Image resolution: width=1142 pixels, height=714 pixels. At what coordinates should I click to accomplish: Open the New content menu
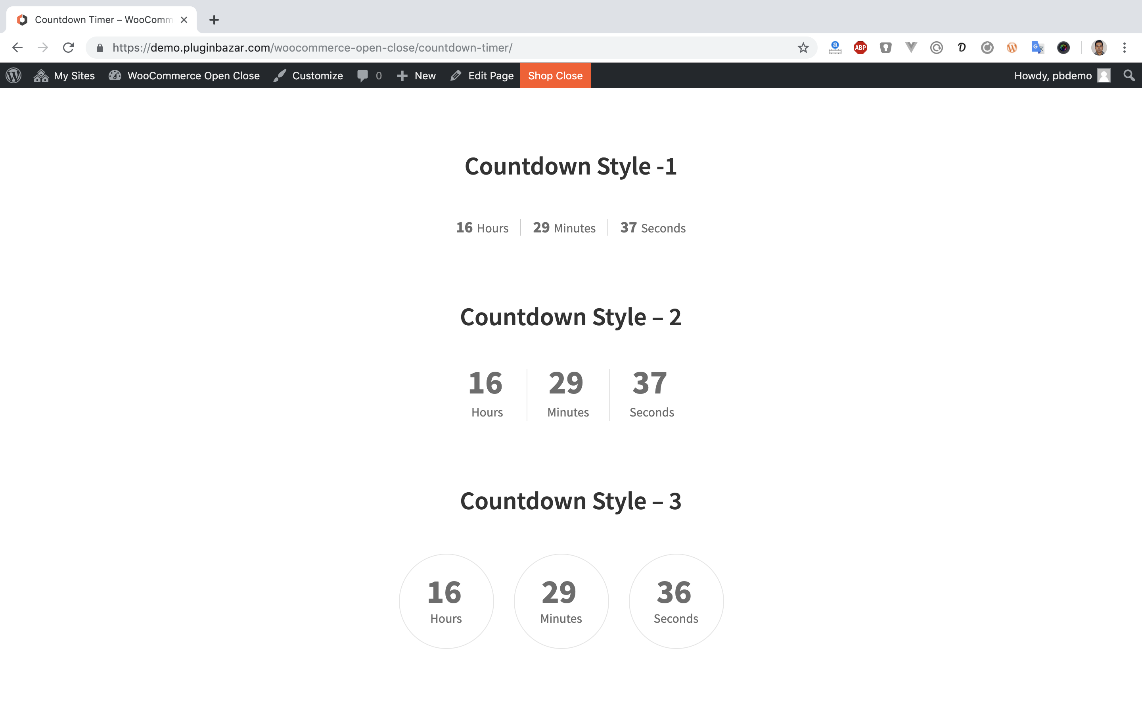click(x=416, y=75)
